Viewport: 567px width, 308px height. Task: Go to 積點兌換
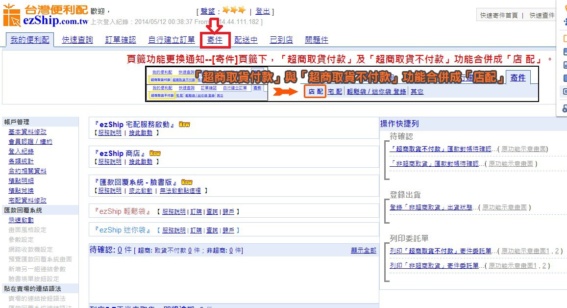[21, 190]
